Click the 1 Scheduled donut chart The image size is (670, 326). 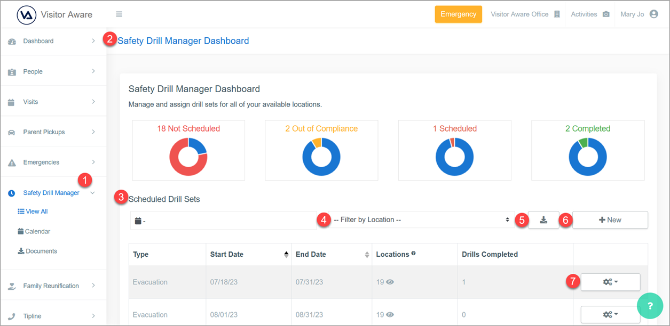pos(455,157)
